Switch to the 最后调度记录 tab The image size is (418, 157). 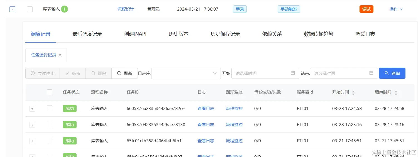[x=87, y=34]
